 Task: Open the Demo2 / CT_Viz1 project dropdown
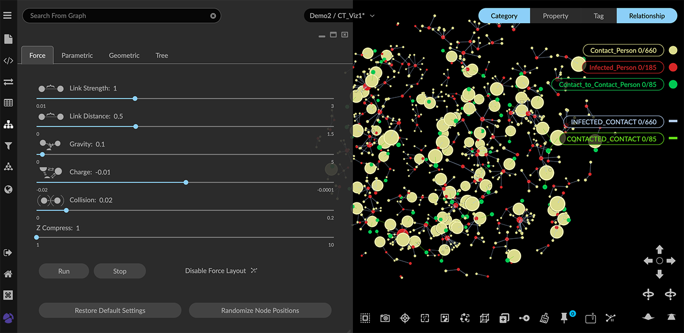341,16
